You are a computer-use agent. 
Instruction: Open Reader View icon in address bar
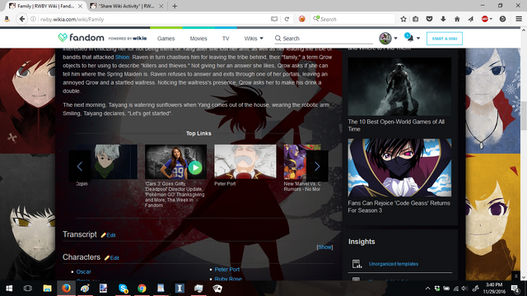274,19
